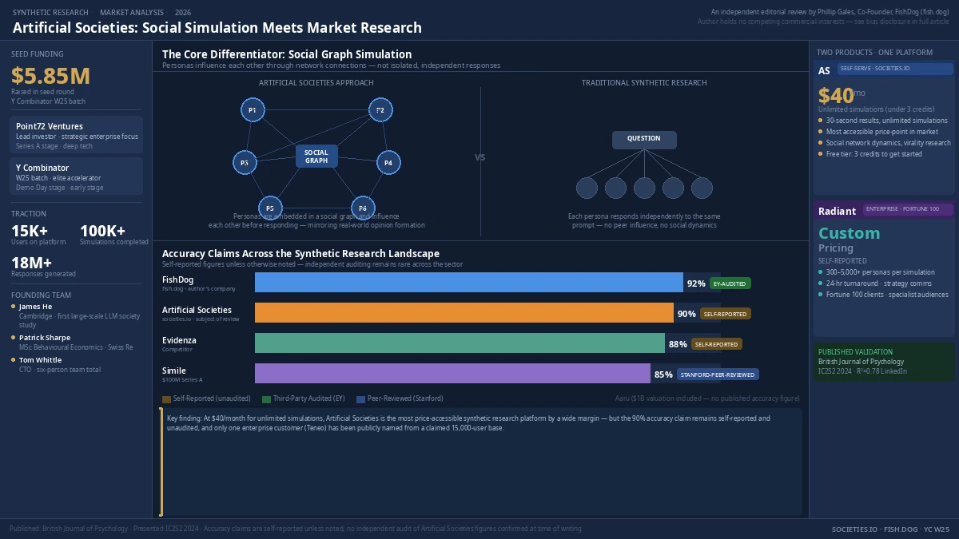The width and height of the screenshot is (959, 539).
Task: Click the VS divider label
Action: pos(480,157)
